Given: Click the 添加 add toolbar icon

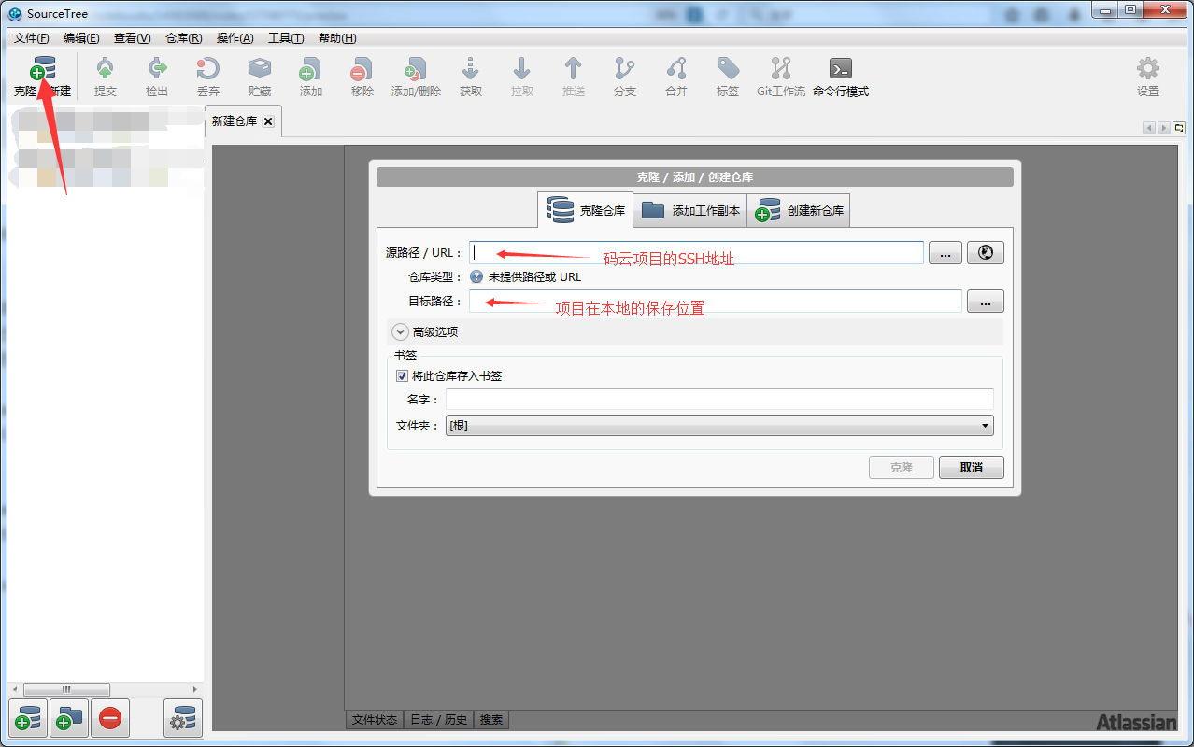Looking at the screenshot, I should 310,68.
